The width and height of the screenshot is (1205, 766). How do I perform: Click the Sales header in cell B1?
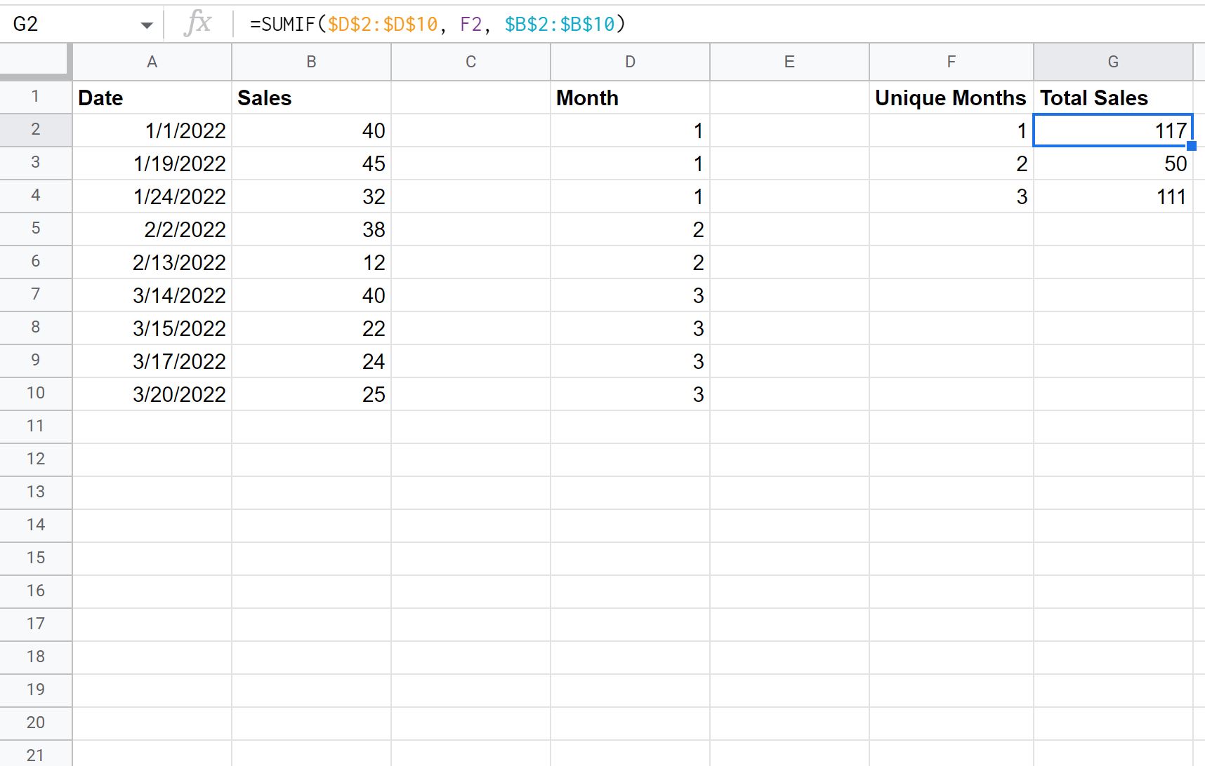311,98
